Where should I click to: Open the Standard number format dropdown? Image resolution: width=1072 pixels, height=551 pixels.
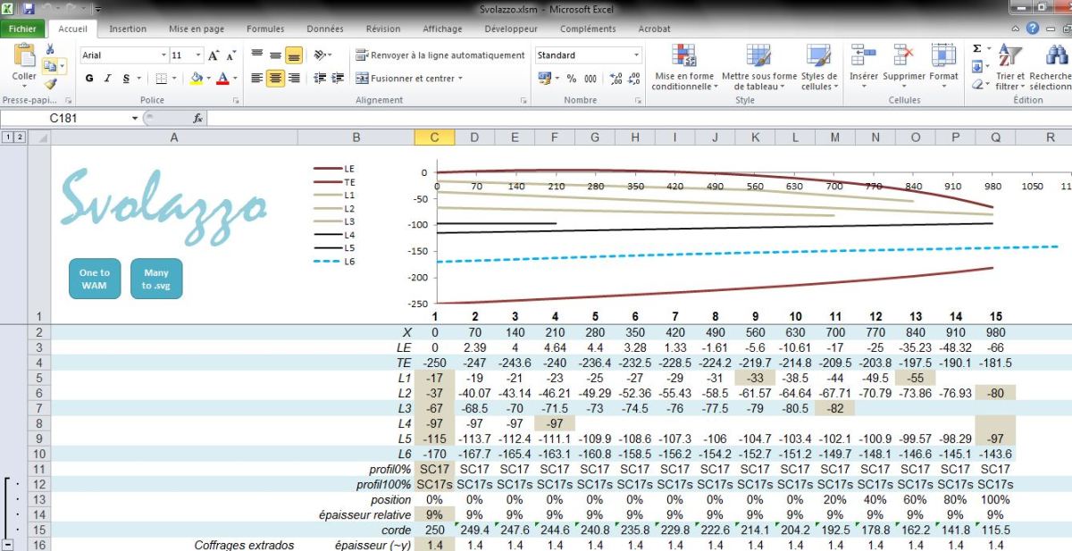point(636,55)
